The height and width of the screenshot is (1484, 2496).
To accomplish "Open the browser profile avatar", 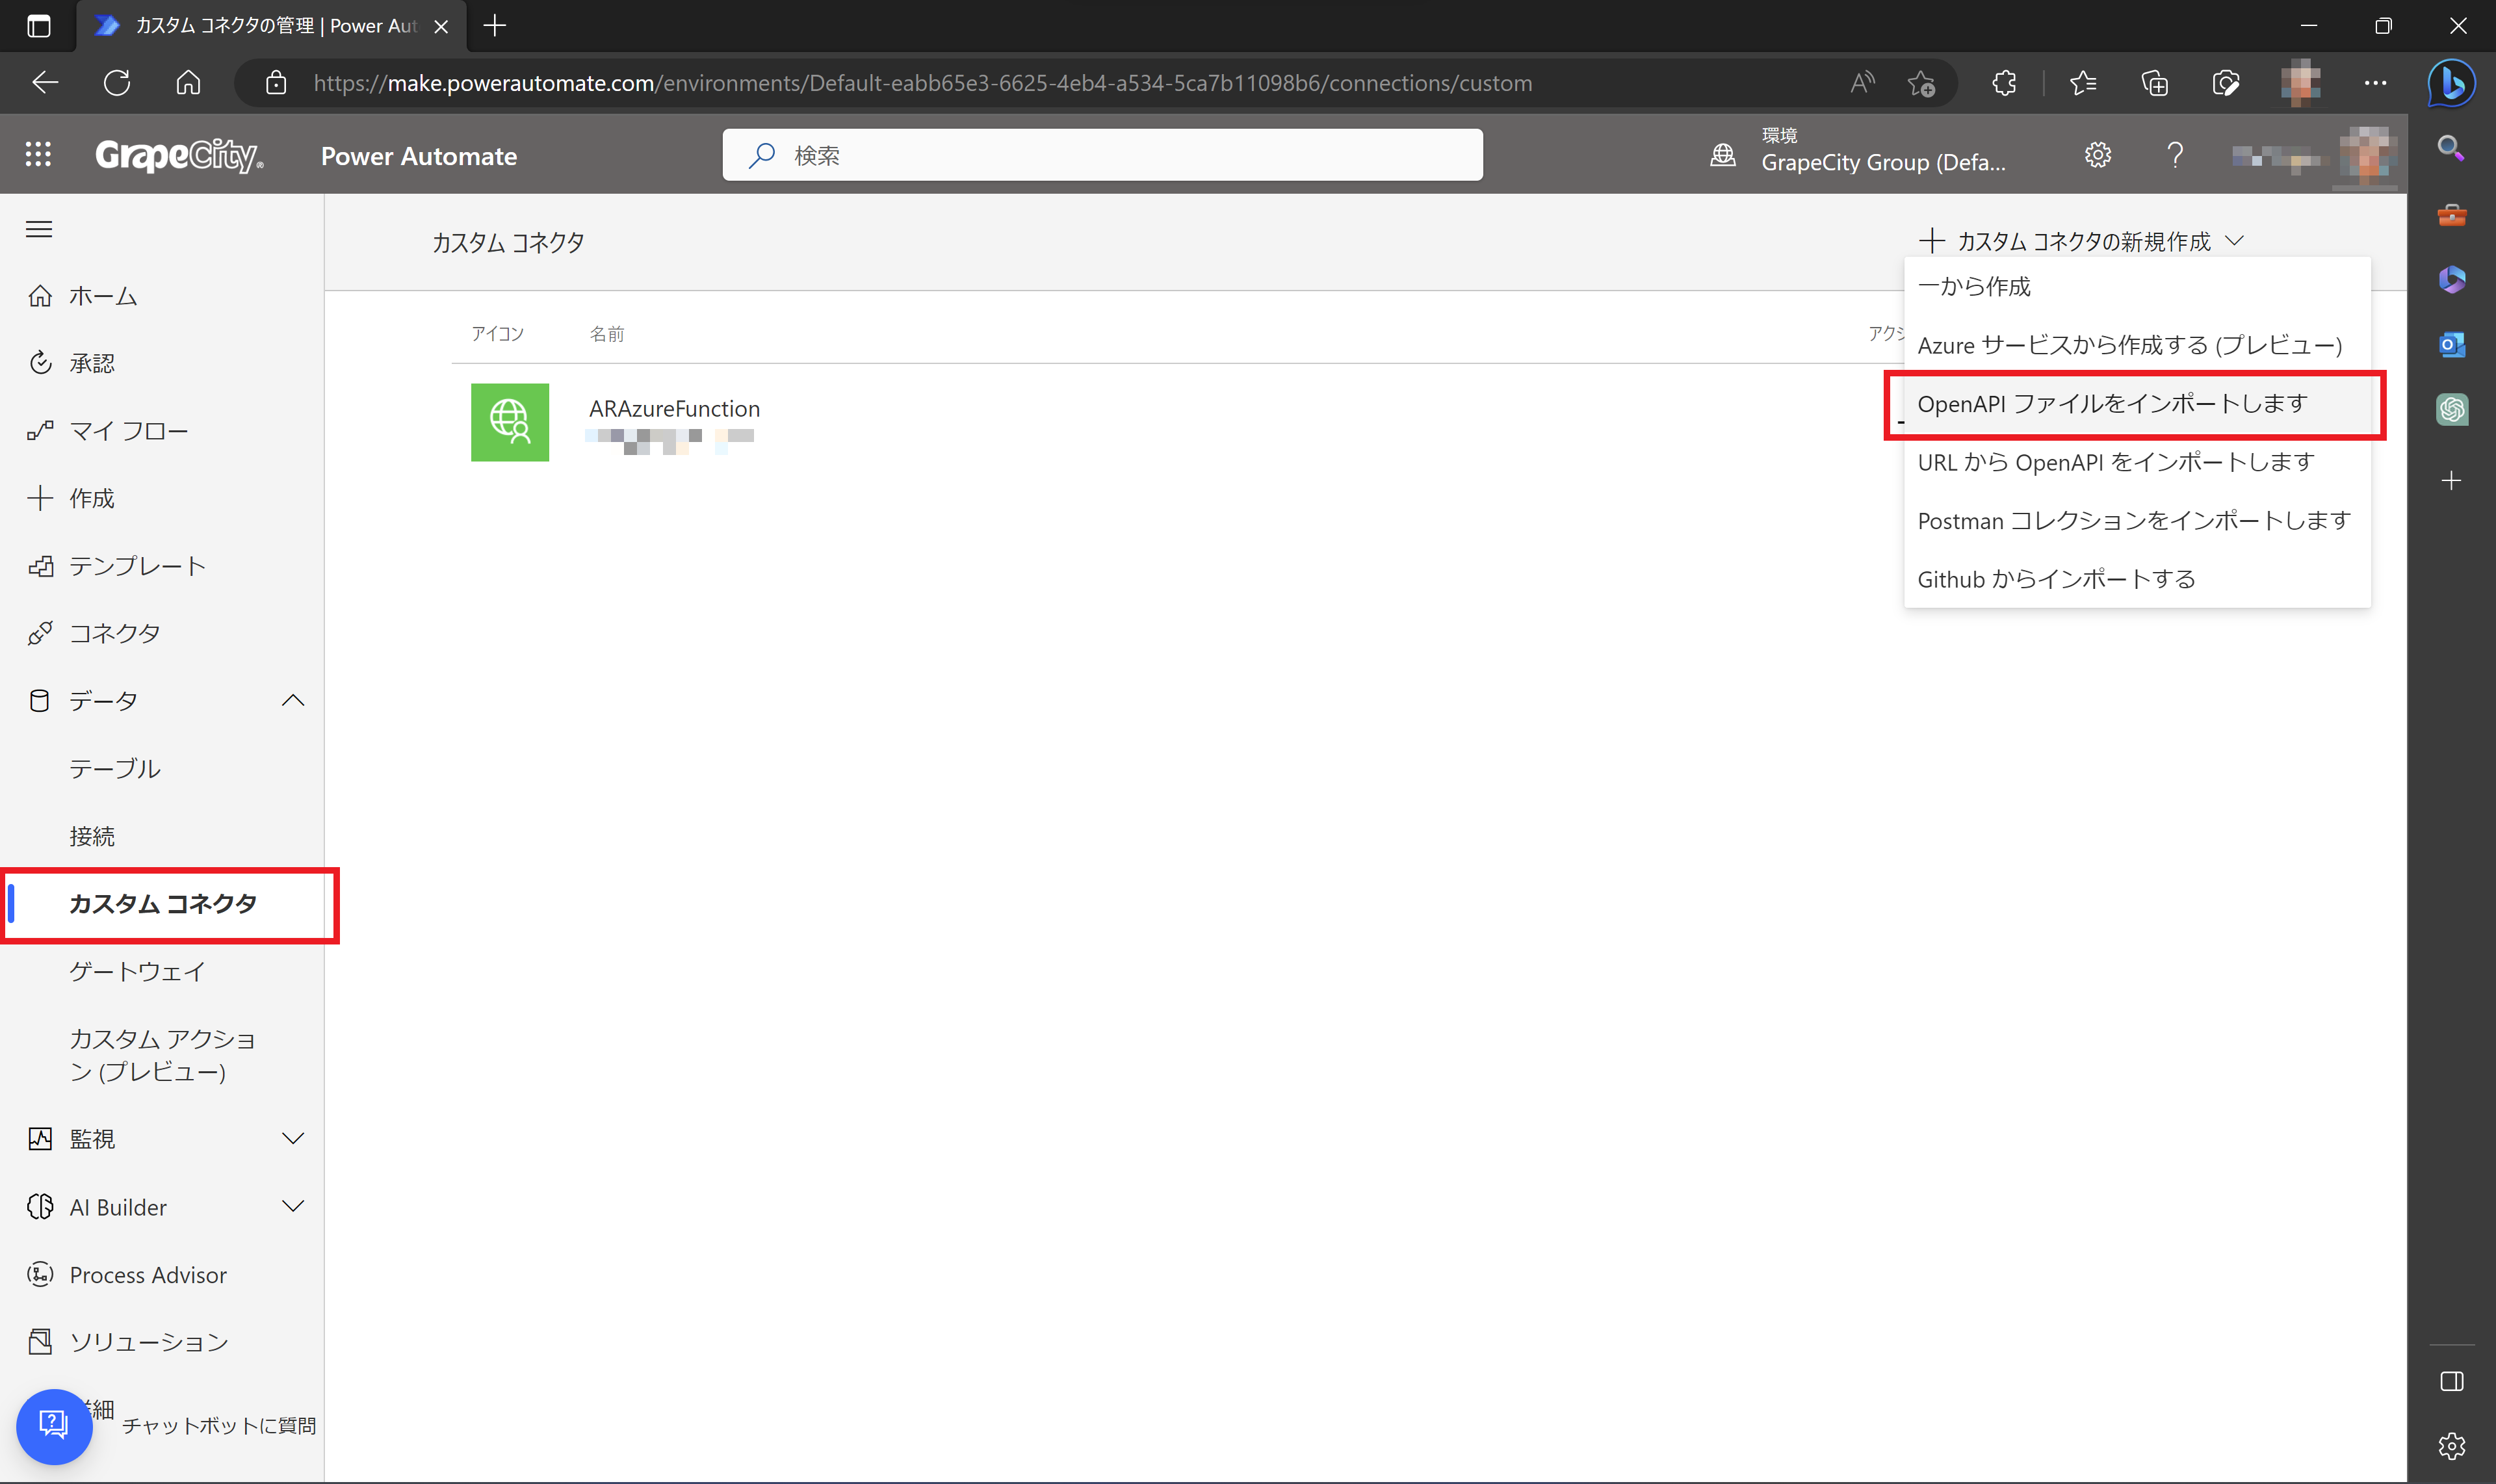I will coord(2300,83).
